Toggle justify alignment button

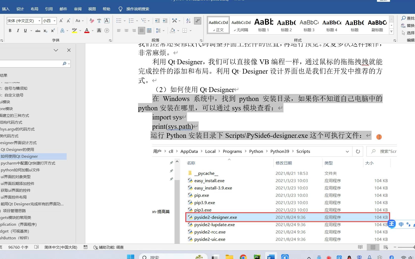[x=142, y=30]
